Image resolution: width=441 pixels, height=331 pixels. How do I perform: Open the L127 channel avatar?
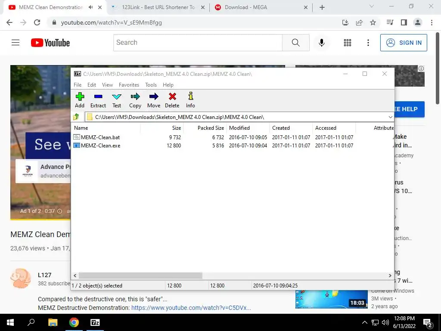click(21, 278)
